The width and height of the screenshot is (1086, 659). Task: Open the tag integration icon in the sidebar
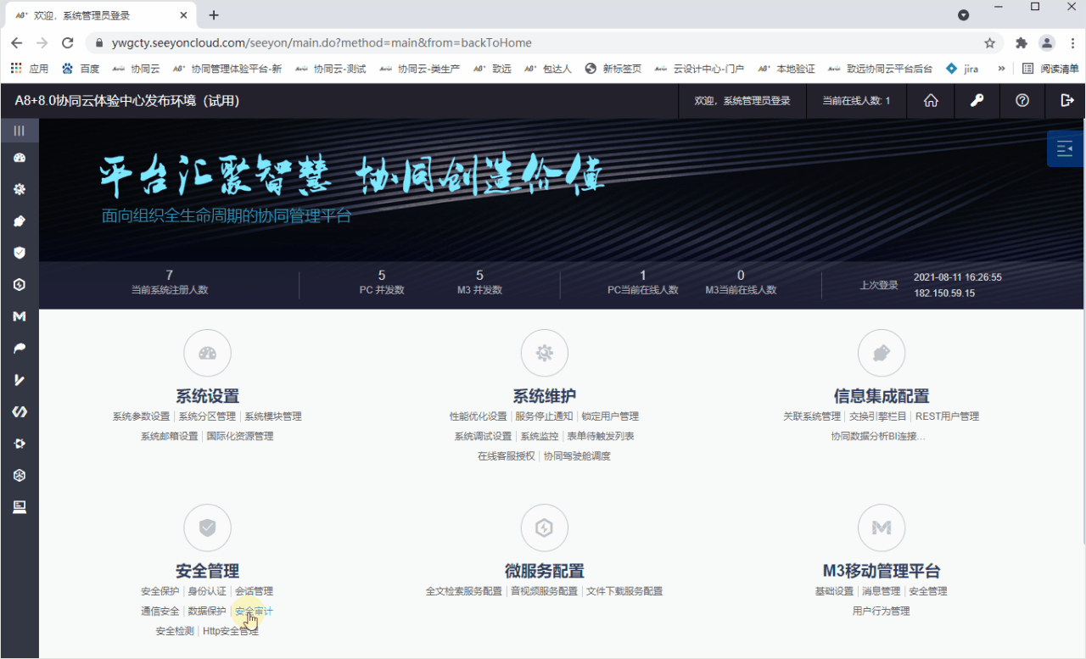pos(19,221)
